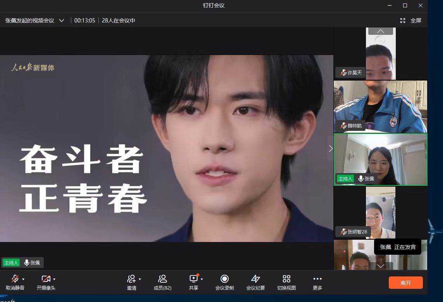Select 许昊天 video thumbnail
443x302 pixels.
380,53
